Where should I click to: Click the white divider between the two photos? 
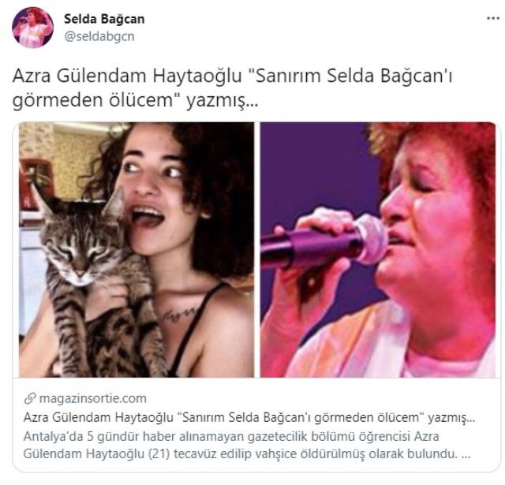257,250
